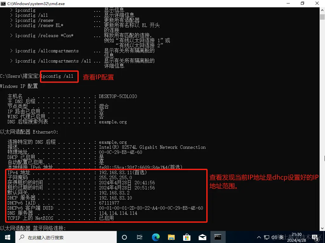This screenshot has height=243, width=325.
Task: Click the typed command ipconfig /all
Action: click(x=57, y=76)
